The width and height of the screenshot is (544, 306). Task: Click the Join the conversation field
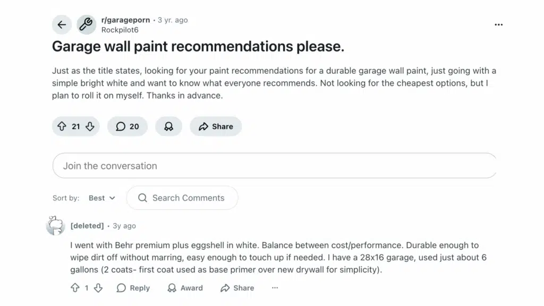274,166
